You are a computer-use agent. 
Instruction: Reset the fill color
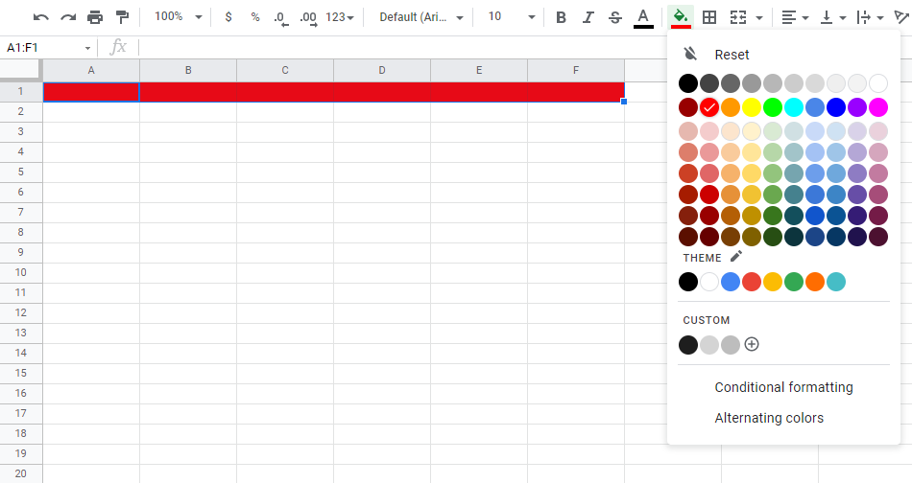point(732,55)
